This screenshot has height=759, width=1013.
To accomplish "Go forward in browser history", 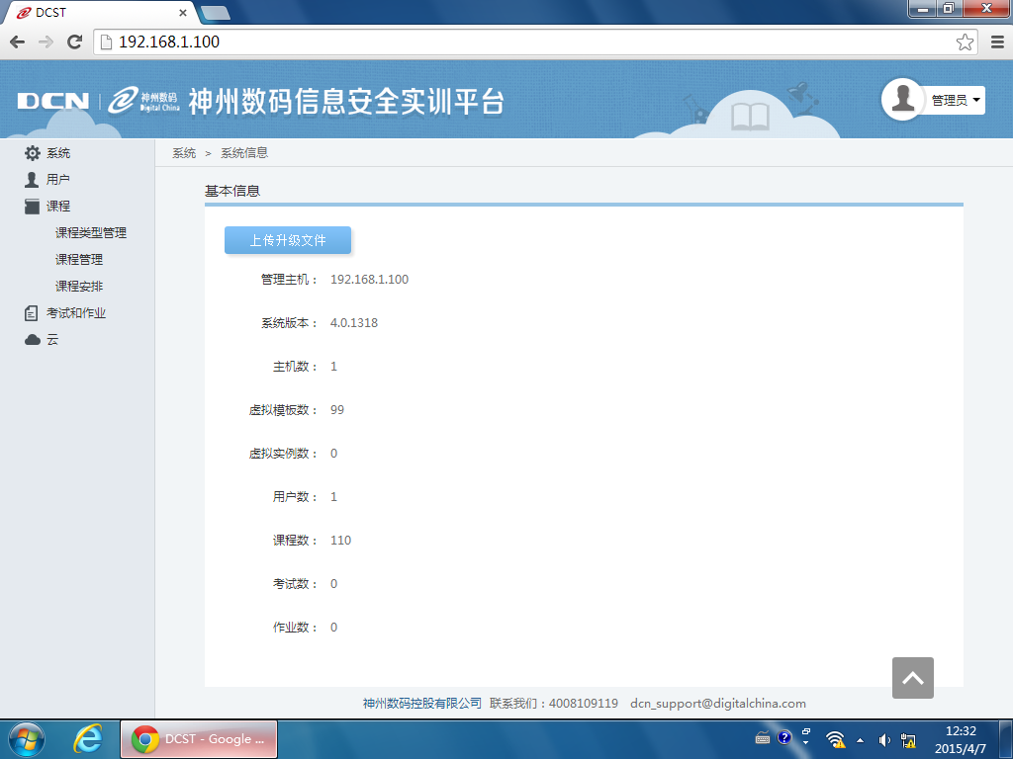I will pyautogui.click(x=46, y=42).
